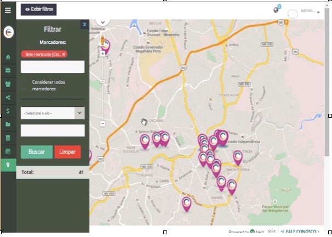This screenshot has height=237, width=332.
Task: Open the hamburger menu at top left
Action: [x=8, y=10]
